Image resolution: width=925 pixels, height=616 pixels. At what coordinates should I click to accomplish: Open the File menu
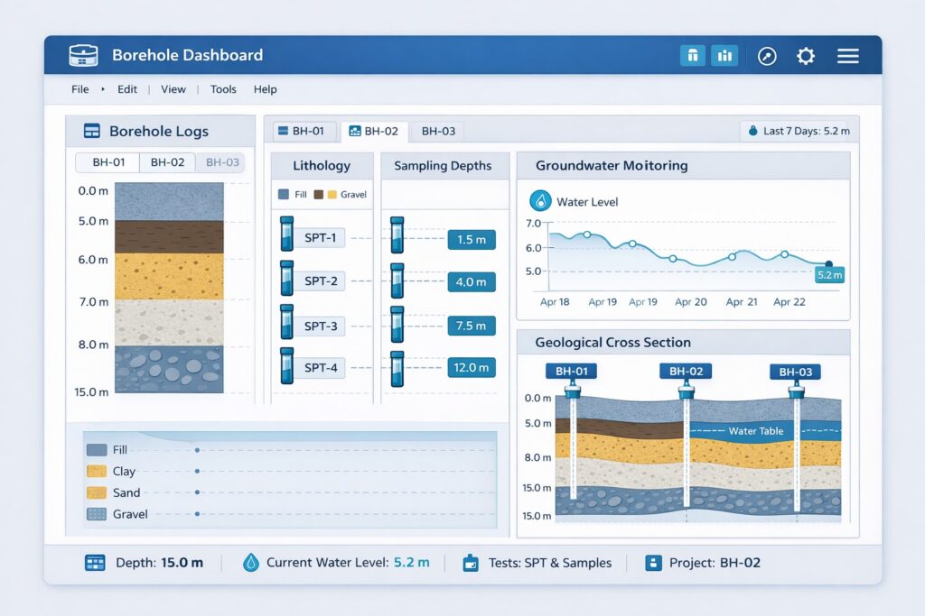click(x=80, y=89)
